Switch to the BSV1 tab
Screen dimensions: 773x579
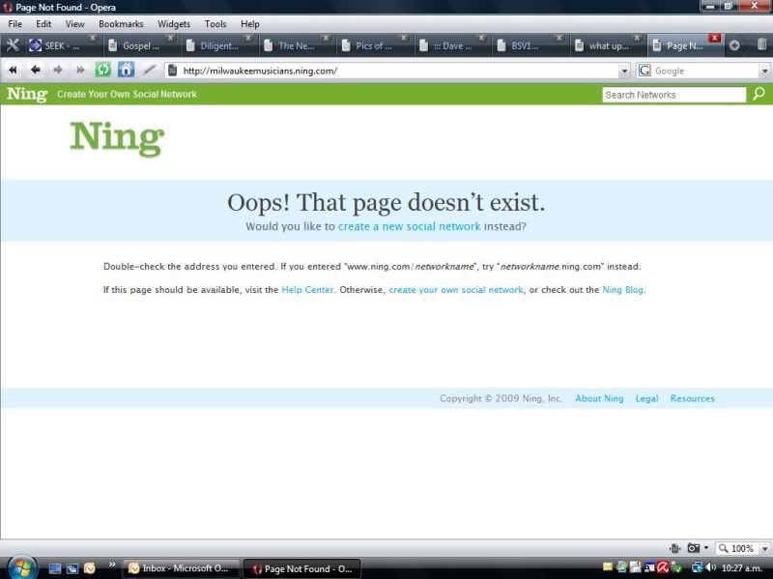(524, 45)
